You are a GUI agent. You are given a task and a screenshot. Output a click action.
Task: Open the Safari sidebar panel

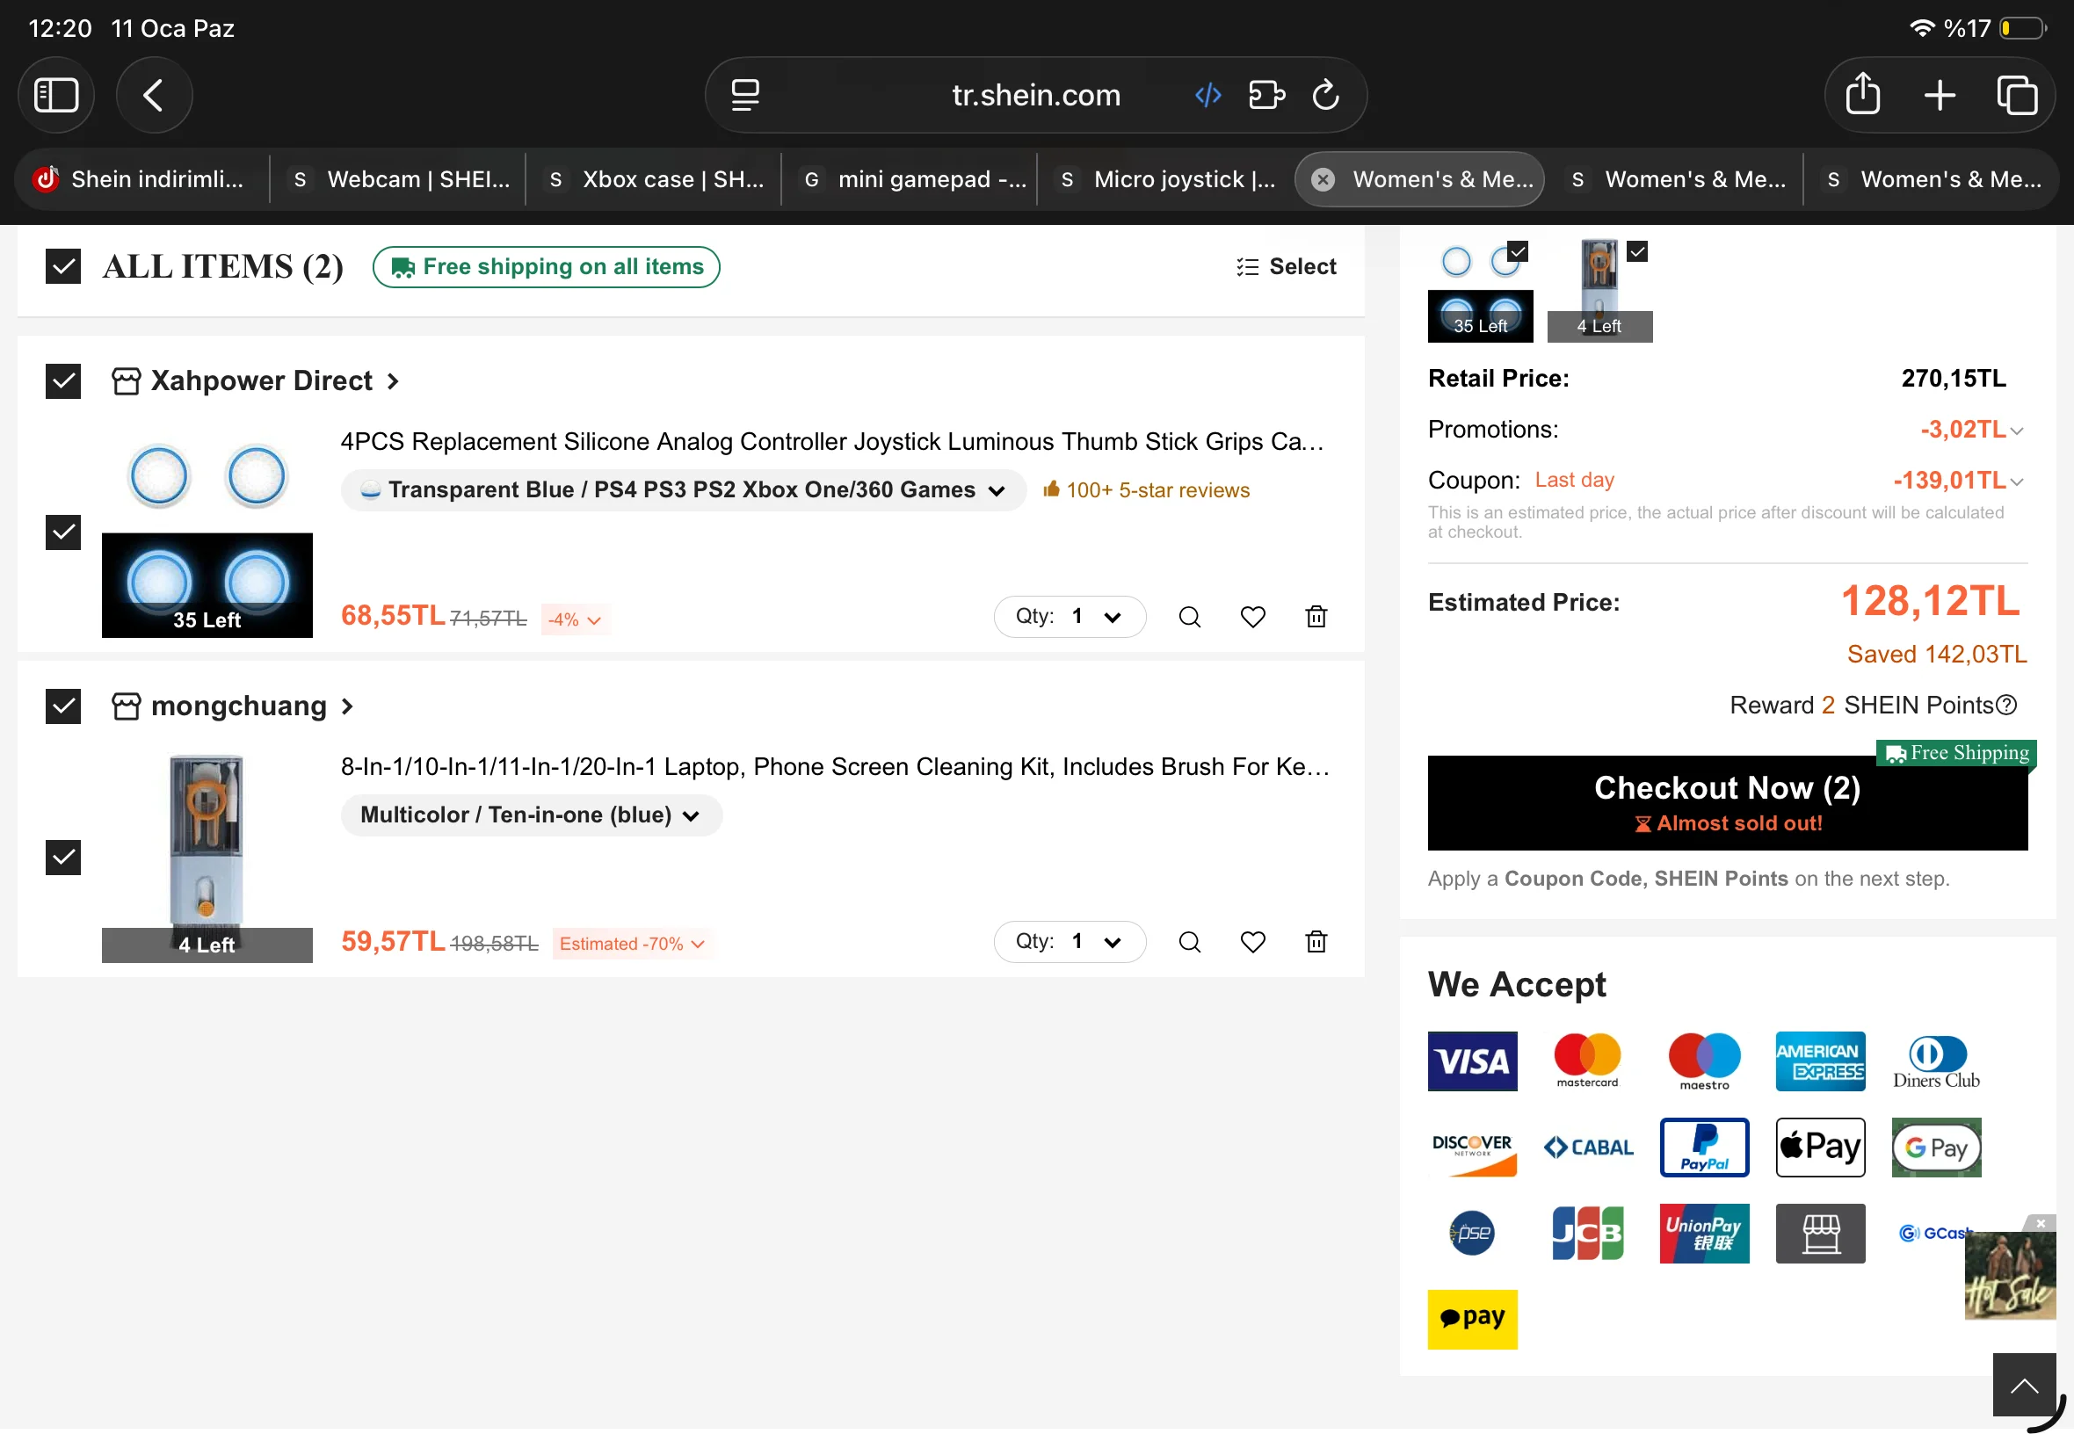[x=56, y=95]
